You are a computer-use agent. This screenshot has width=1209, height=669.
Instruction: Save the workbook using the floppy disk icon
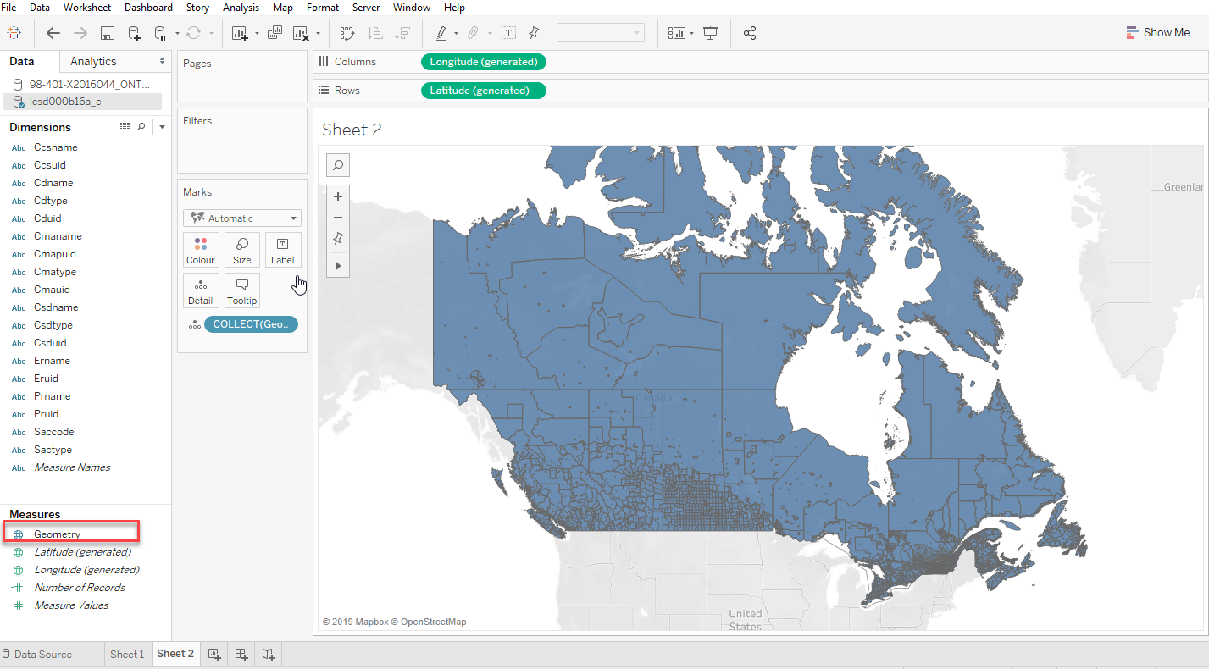[x=108, y=33]
